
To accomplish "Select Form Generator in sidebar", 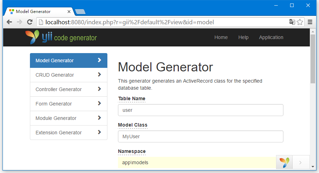I will point(69,104).
